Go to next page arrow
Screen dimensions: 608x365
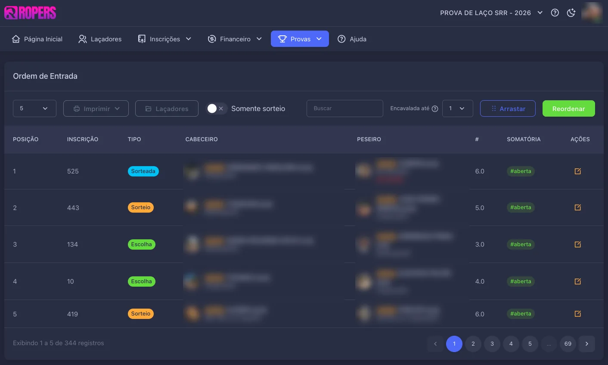(587, 344)
